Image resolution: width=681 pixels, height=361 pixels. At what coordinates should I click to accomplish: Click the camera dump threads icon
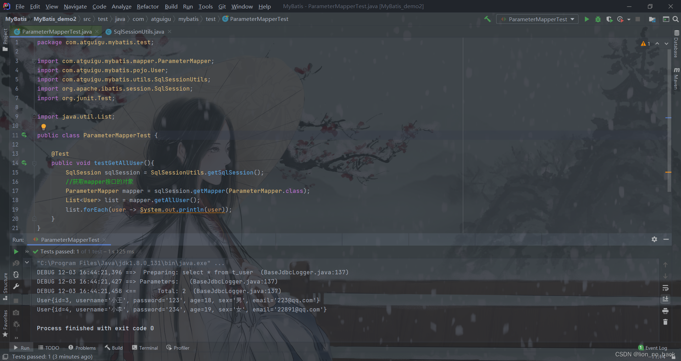click(16, 313)
